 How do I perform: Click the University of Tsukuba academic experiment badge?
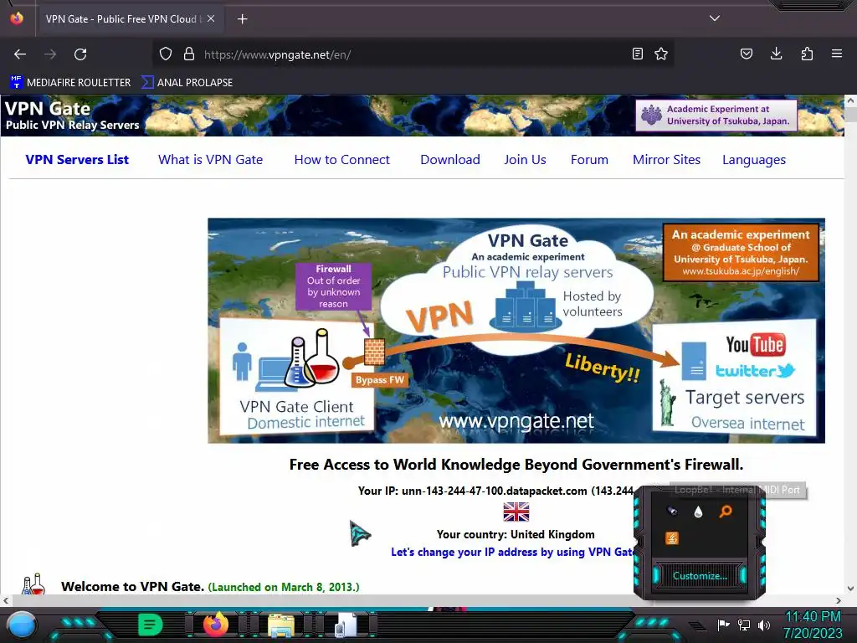(x=716, y=115)
